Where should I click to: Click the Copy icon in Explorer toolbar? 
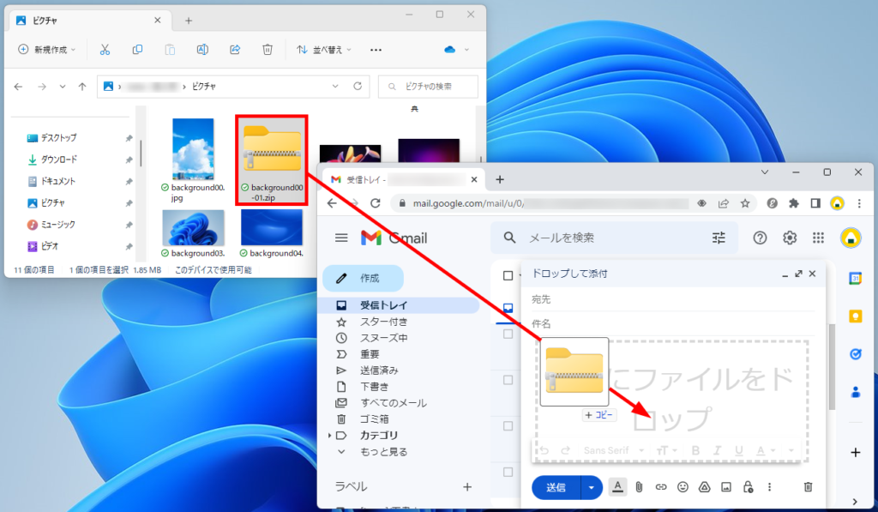[137, 50]
